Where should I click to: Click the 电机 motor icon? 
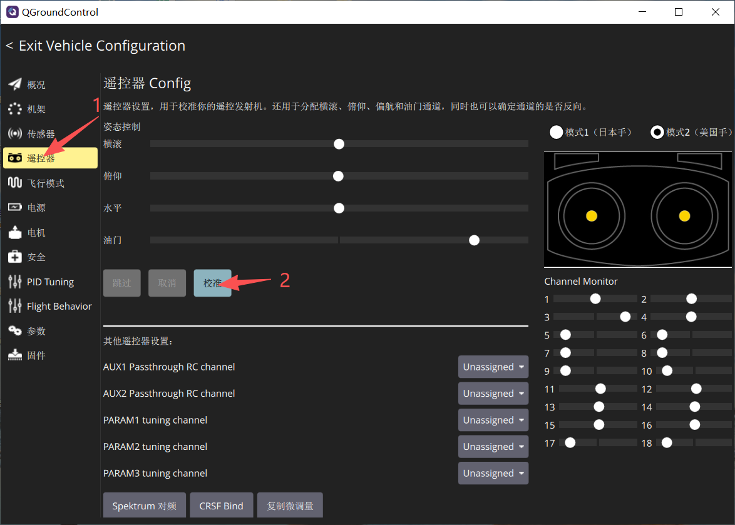(15, 232)
